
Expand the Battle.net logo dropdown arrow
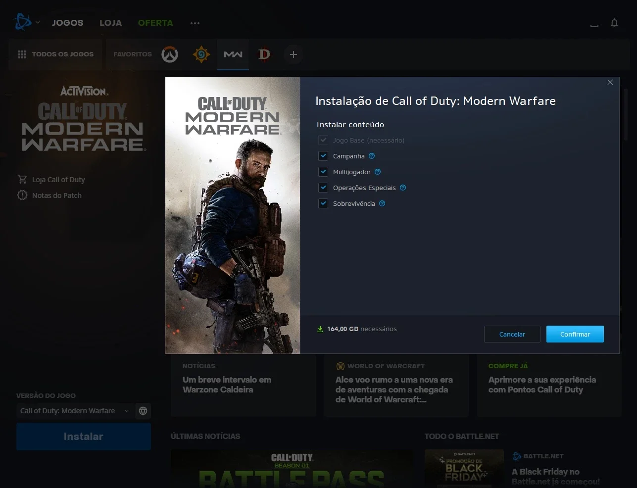(38, 23)
